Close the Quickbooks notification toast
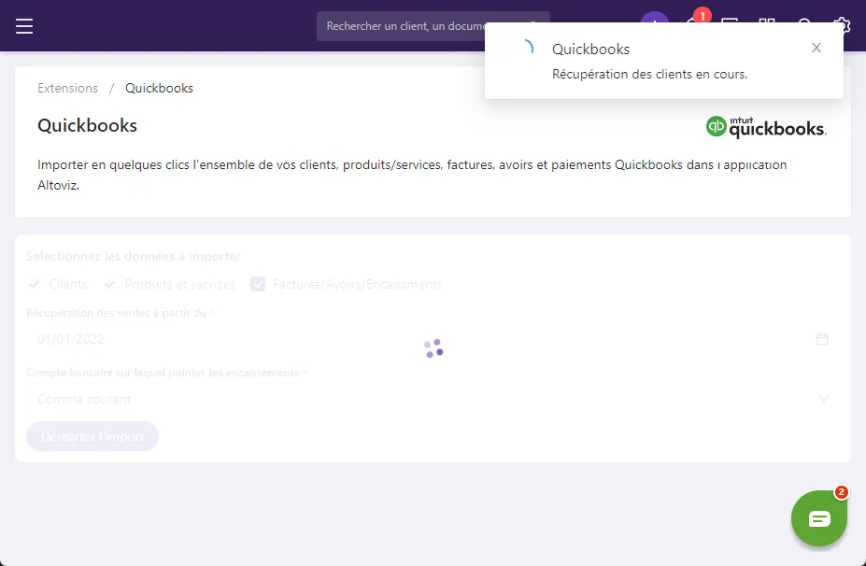 point(816,48)
